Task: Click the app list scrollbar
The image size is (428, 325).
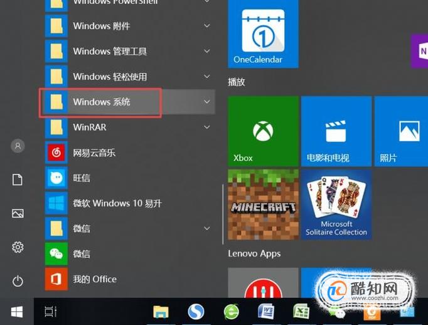Action: (x=223, y=214)
